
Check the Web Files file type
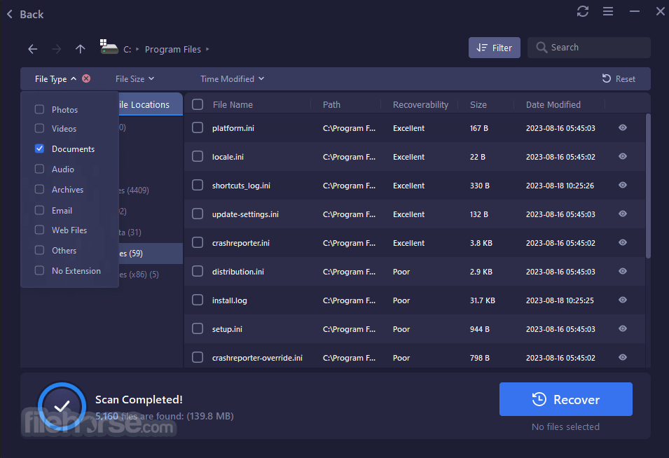coord(39,230)
